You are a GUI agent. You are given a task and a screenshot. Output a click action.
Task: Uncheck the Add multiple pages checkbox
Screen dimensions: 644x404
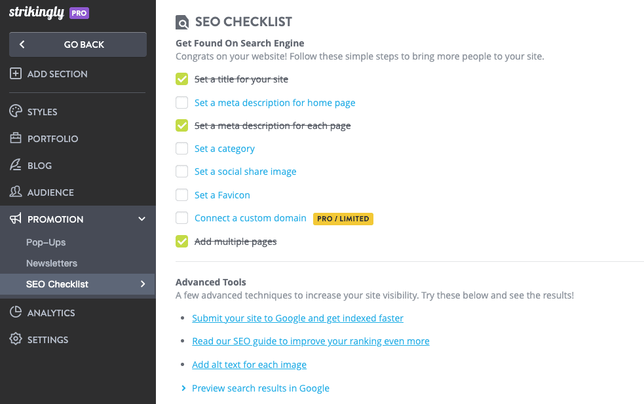181,242
